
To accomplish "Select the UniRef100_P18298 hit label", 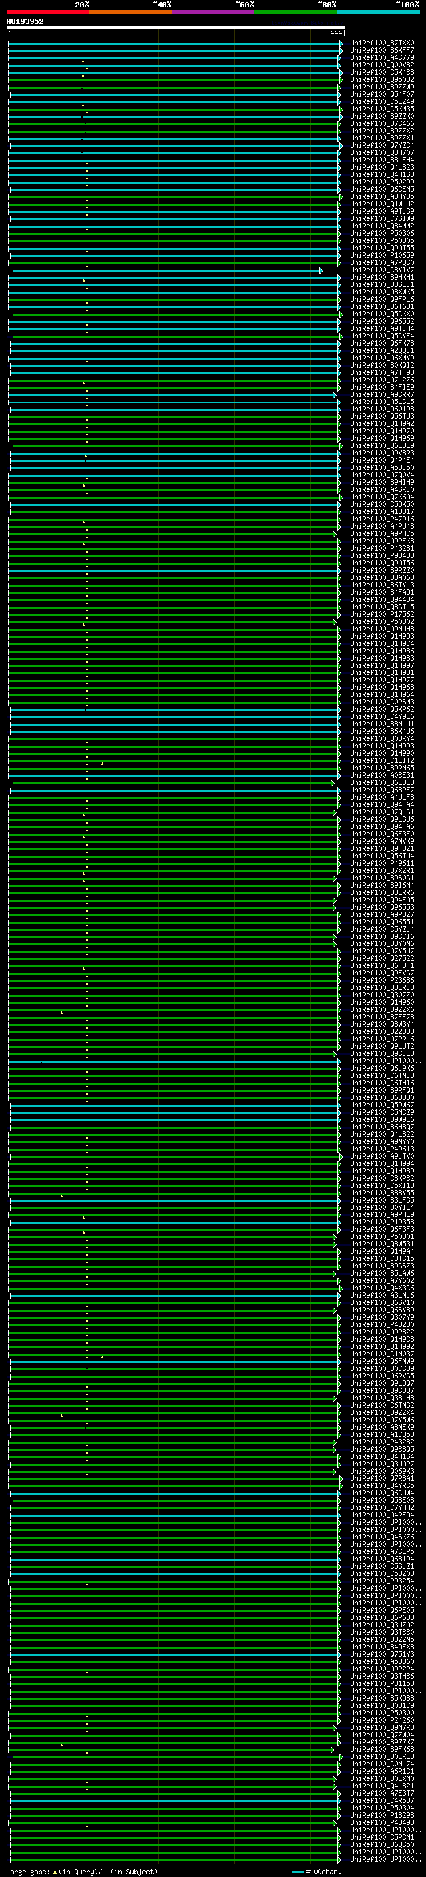I will (382, 1816).
